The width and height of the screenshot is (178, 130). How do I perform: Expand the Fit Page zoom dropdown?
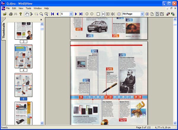(142, 14)
